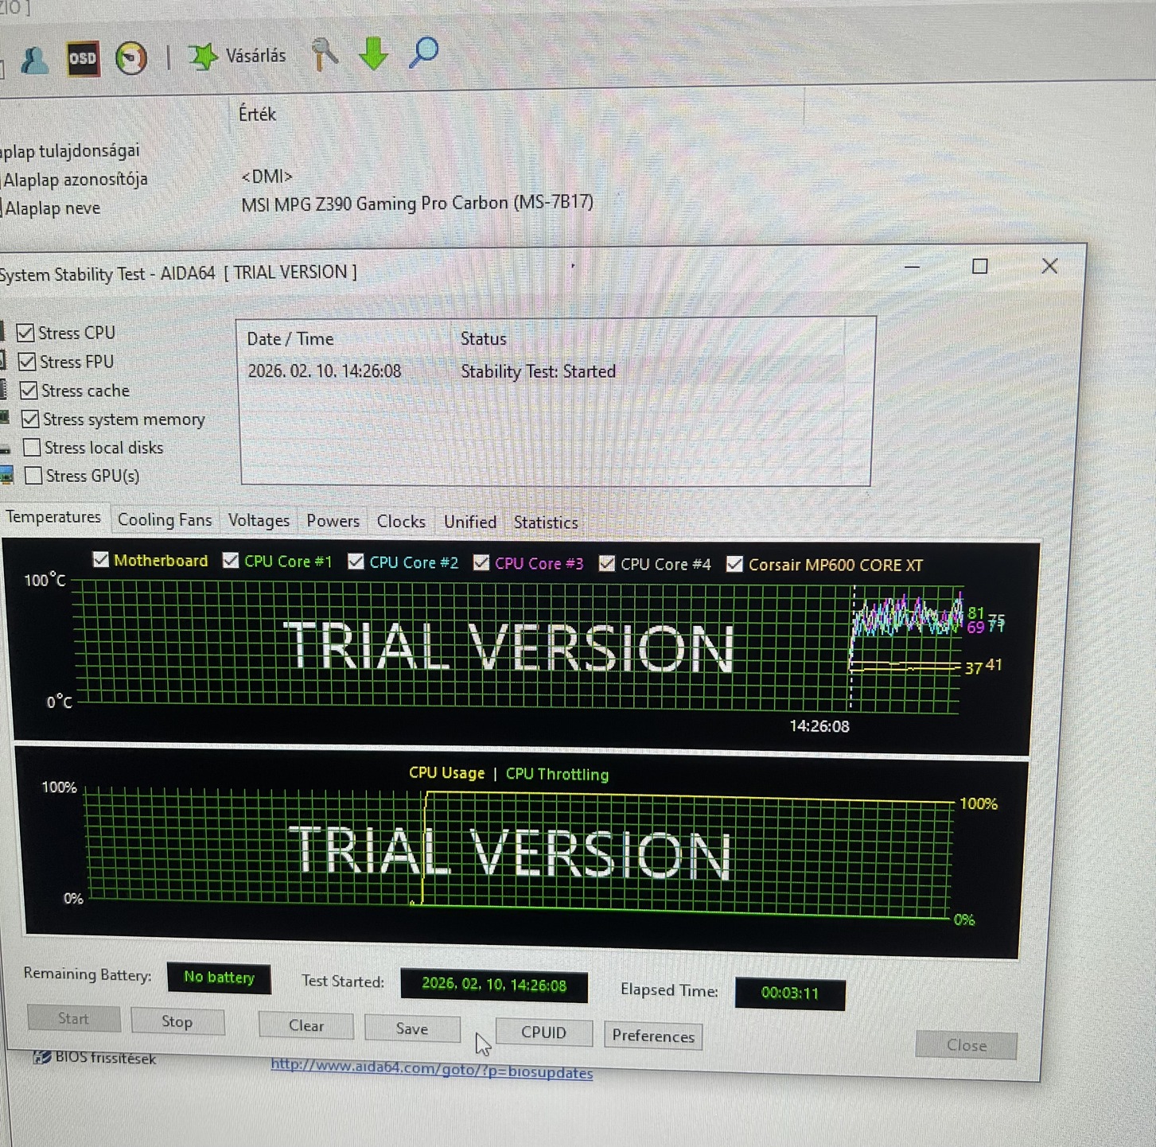Open the aida64.com biosupdates link
Image resolution: width=1156 pixels, height=1147 pixels.
431,1068
